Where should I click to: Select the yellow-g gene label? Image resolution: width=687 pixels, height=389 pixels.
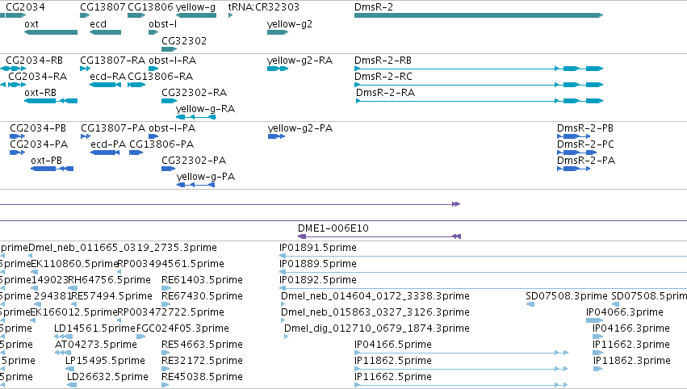pos(195,7)
